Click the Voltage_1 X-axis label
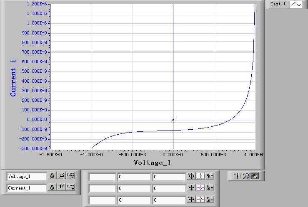 152,163
